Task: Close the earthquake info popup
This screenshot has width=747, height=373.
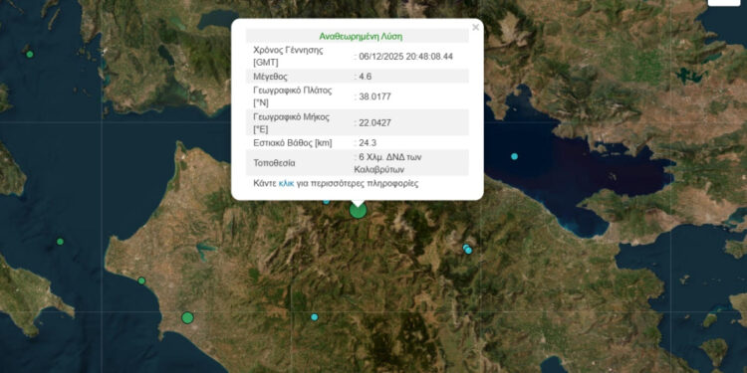Action: [475, 28]
